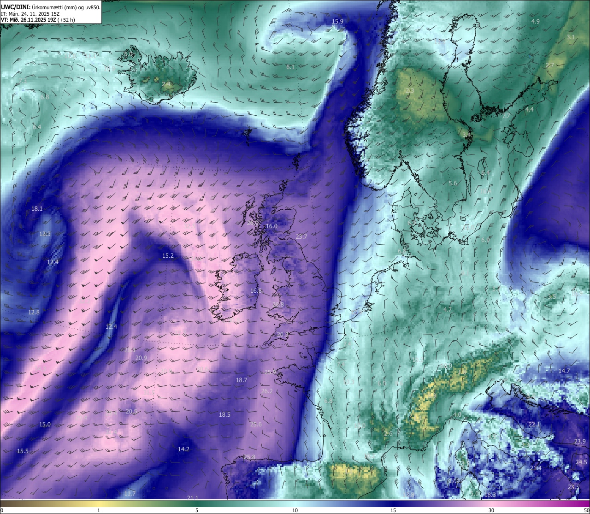Click the 20.5 value label
Image resolution: width=590 pixels, height=514 pixels.
(x=131, y=412)
